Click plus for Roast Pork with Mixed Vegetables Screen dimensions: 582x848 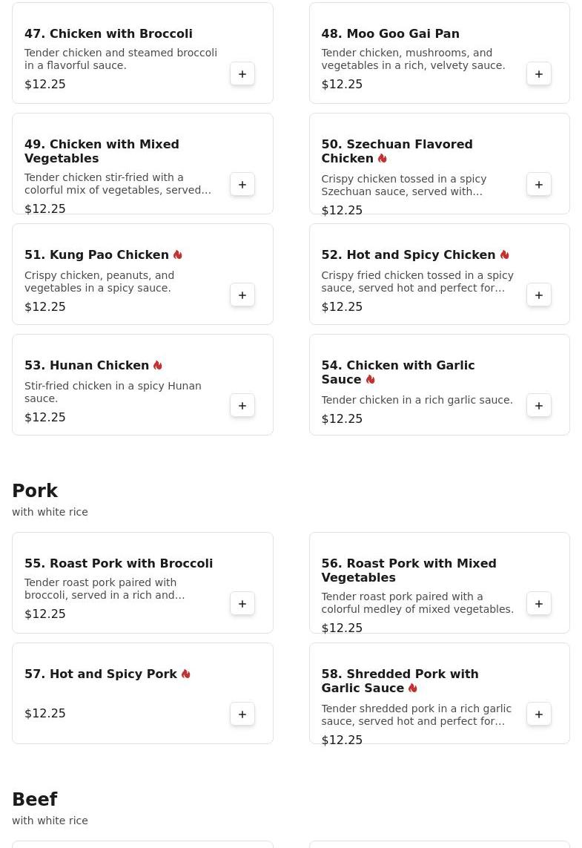click(x=539, y=604)
